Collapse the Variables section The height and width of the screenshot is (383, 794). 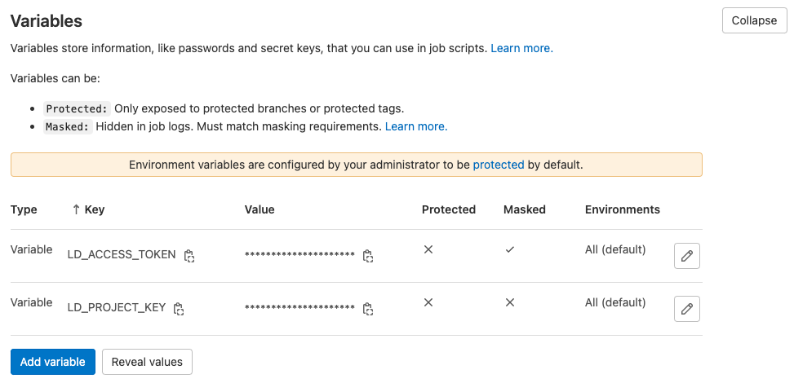tap(754, 20)
